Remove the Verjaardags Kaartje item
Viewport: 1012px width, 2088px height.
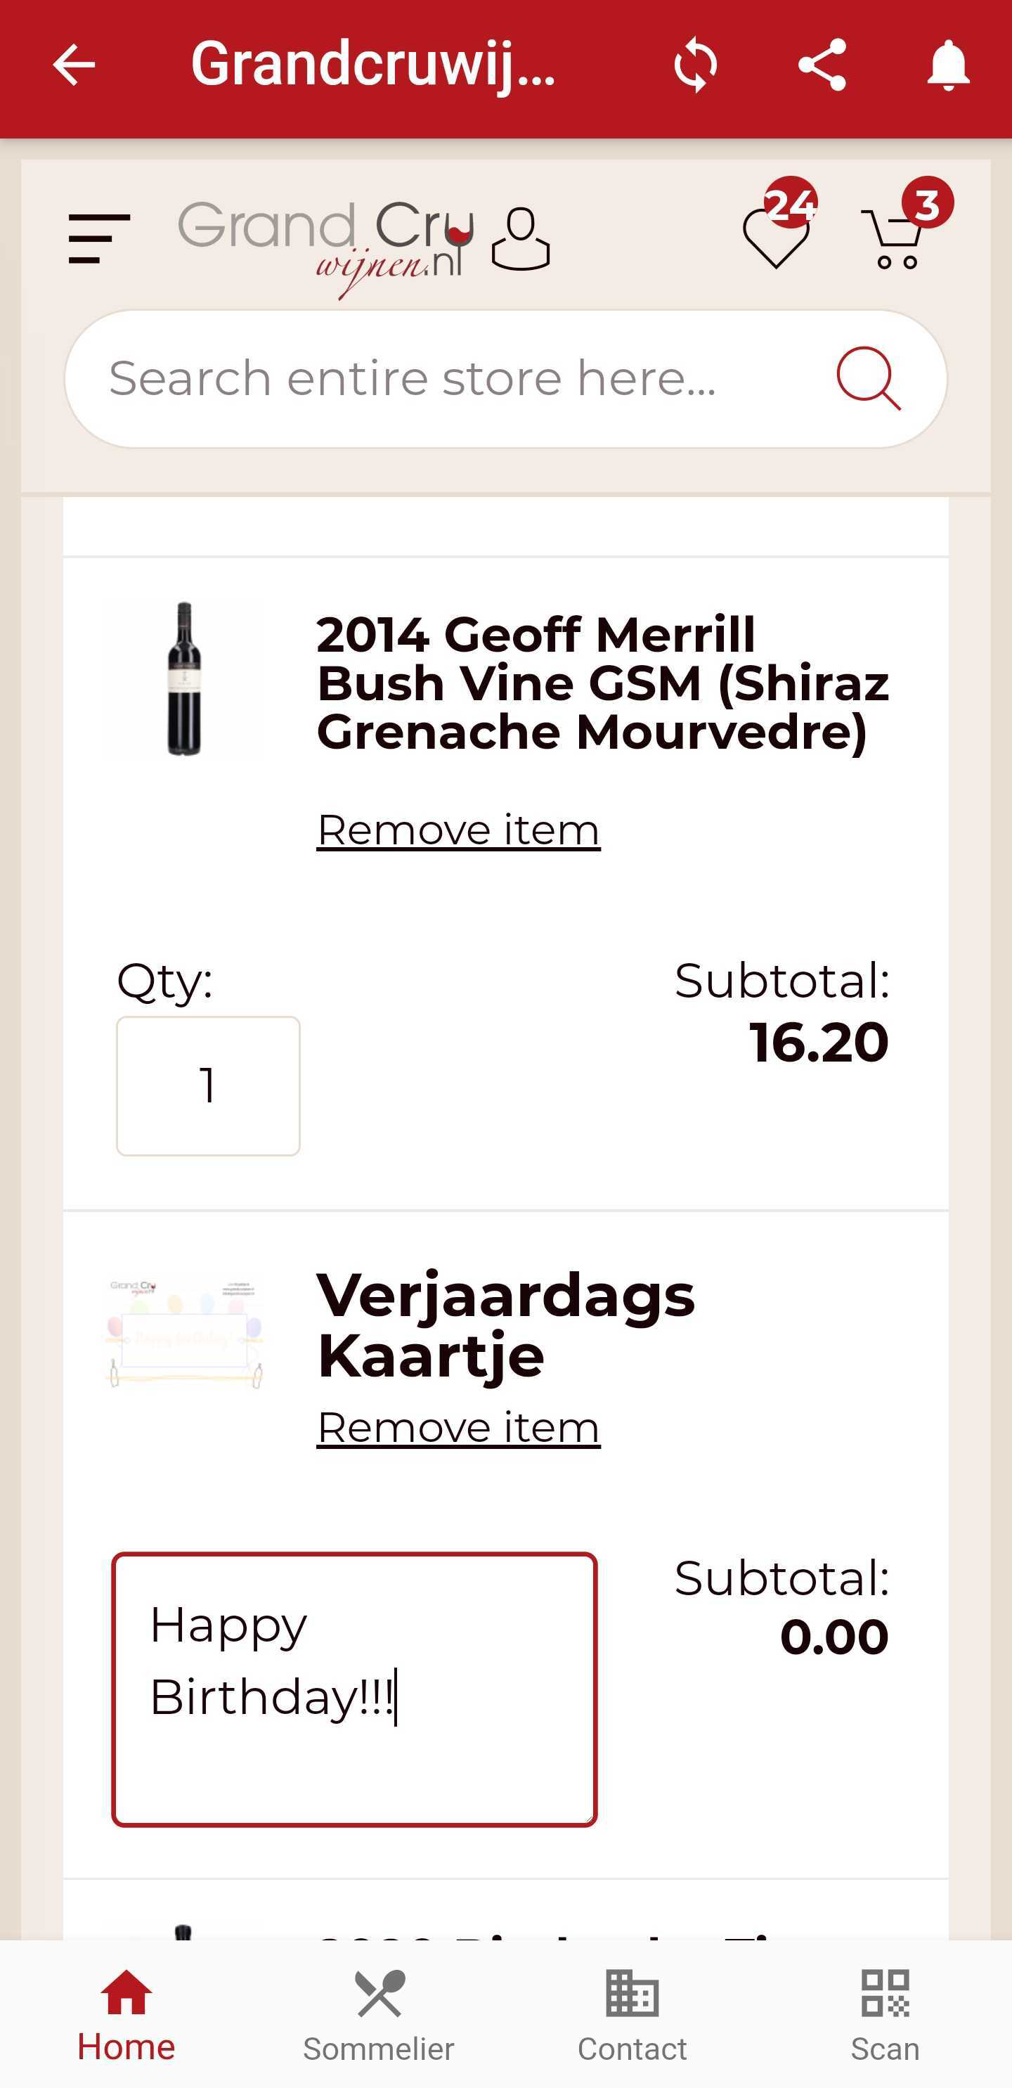coord(458,1427)
